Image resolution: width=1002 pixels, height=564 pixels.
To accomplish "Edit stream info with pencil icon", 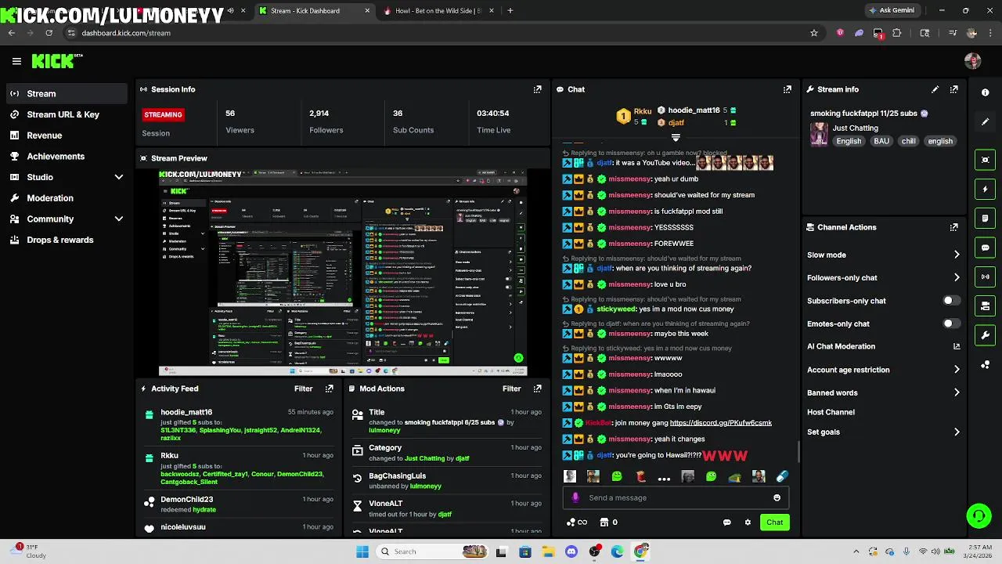I will pos(935,89).
